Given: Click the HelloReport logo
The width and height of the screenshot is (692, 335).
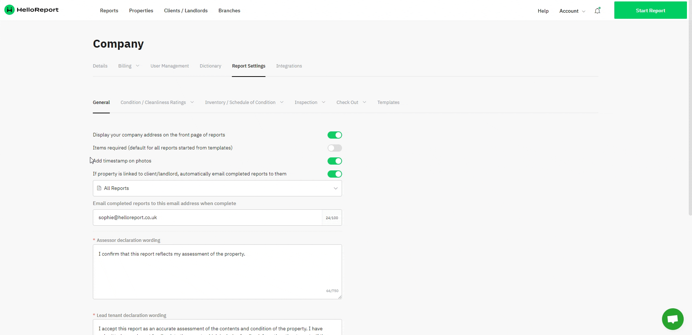Looking at the screenshot, I should [x=31, y=10].
